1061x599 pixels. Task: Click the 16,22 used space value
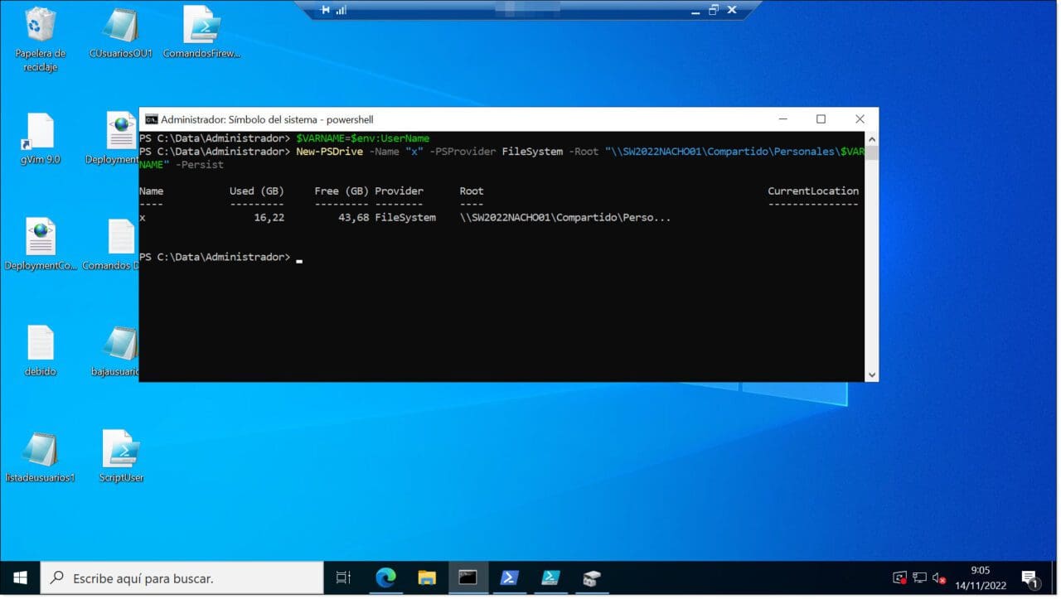(x=269, y=218)
